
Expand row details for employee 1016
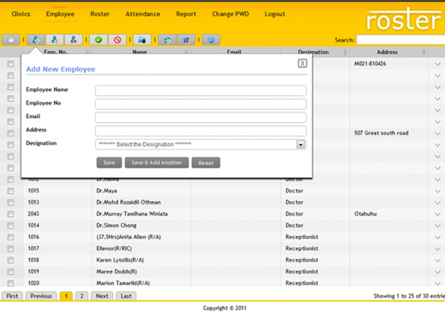[438, 237]
